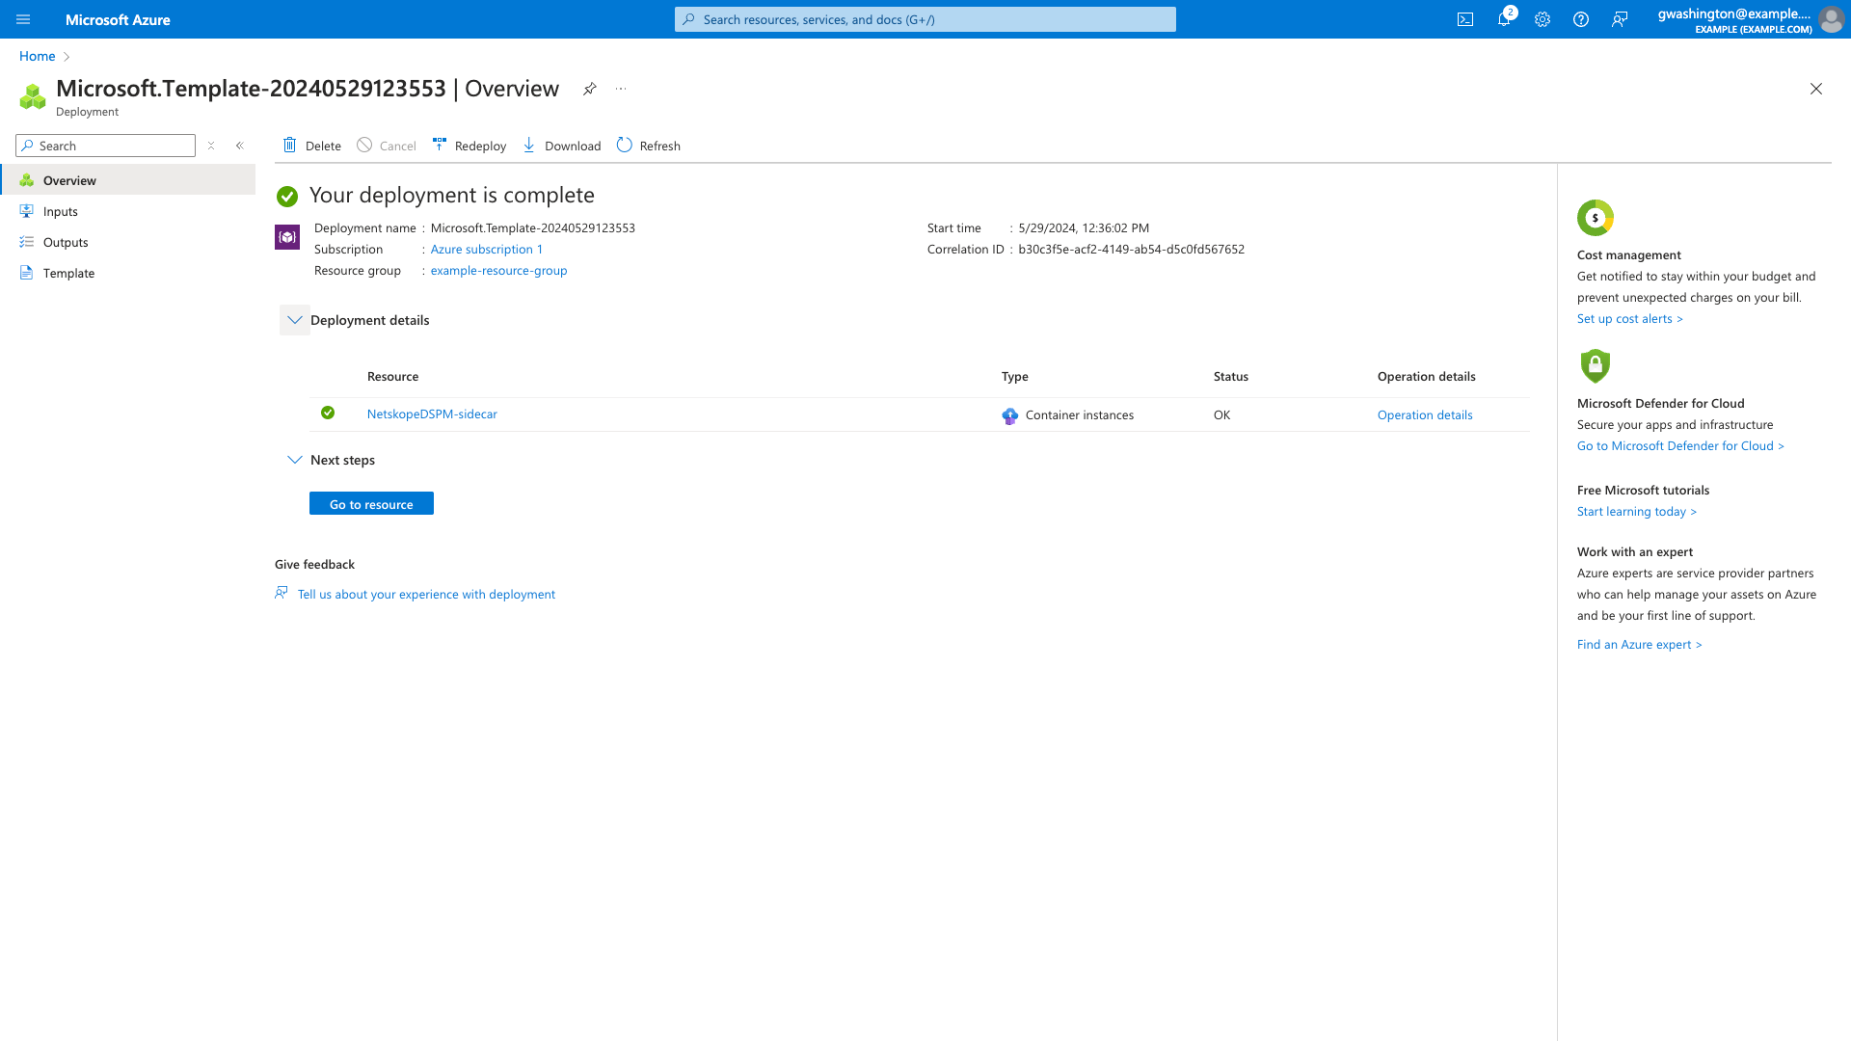Click the NetskopeDSPM-sidecar success status icon
Screen dimensions: 1851x1041
(328, 413)
